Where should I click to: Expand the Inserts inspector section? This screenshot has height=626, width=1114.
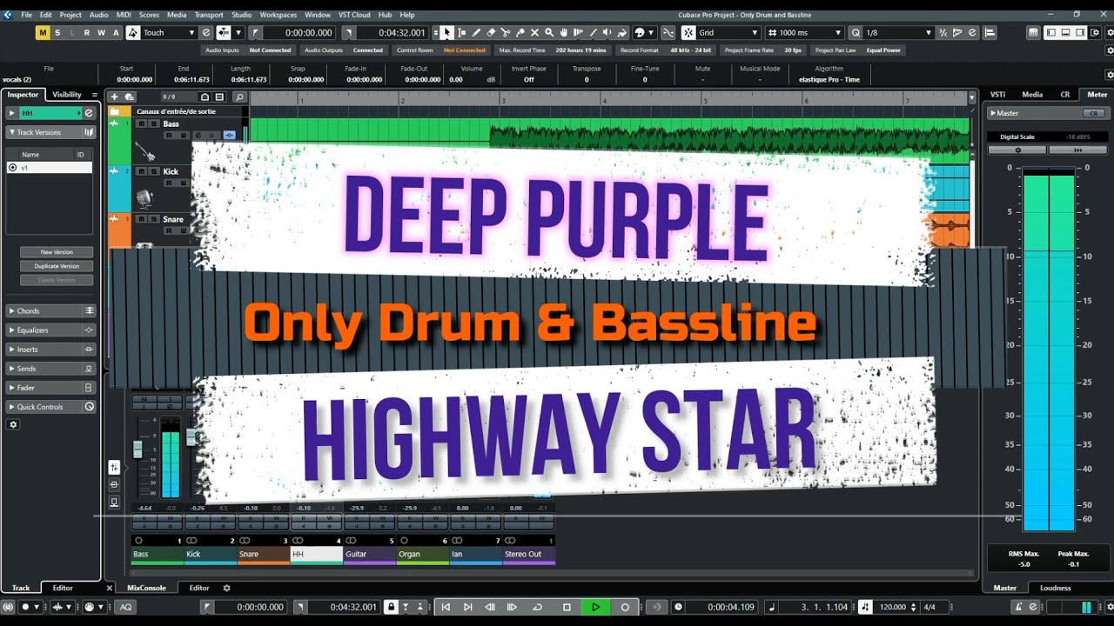(x=51, y=349)
